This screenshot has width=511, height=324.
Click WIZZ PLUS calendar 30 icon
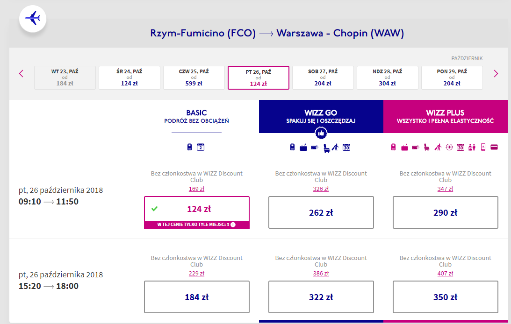tap(461, 148)
